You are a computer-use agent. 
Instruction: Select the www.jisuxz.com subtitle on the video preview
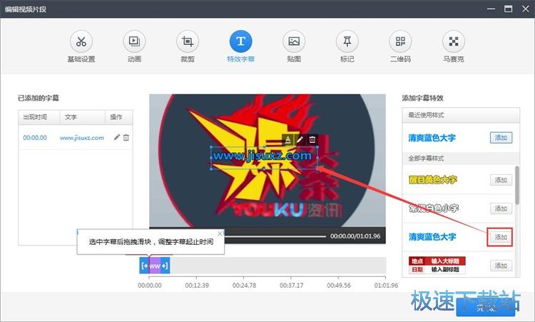pyautogui.click(x=263, y=156)
